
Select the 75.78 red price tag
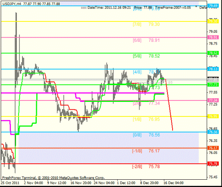click(x=213, y=164)
